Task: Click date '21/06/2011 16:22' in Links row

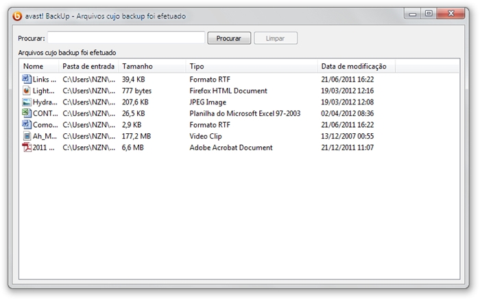Action: [348, 80]
